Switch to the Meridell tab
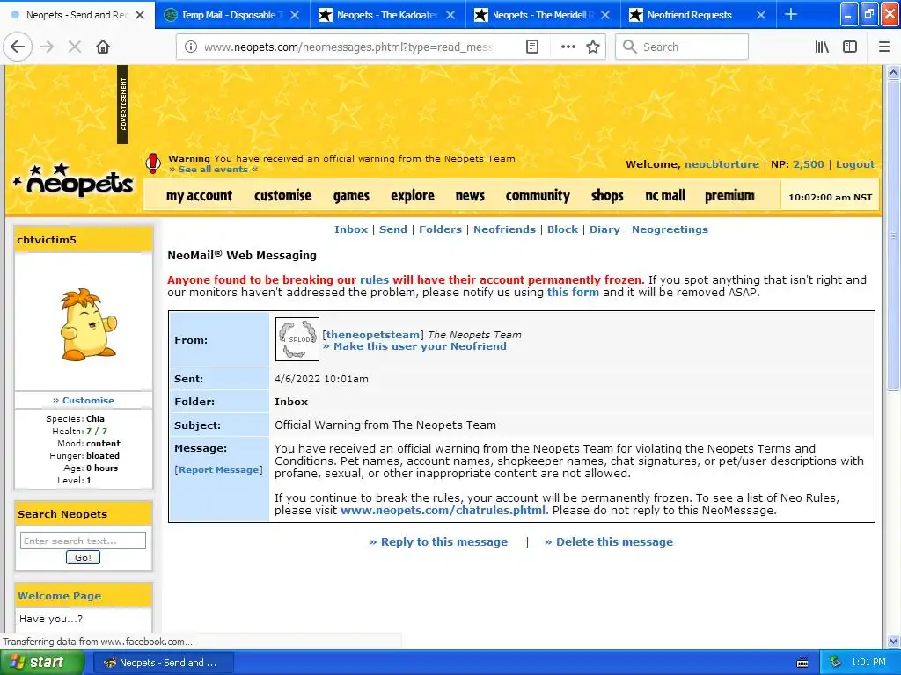Image resolution: width=901 pixels, height=675 pixels. click(543, 15)
